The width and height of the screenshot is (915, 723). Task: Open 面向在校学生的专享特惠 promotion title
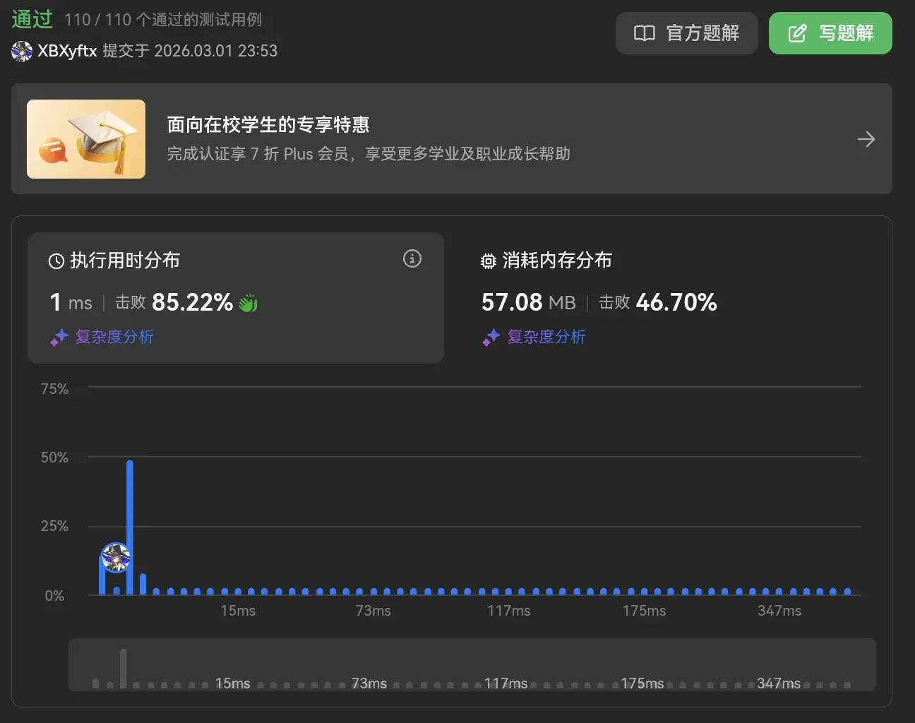tap(268, 125)
